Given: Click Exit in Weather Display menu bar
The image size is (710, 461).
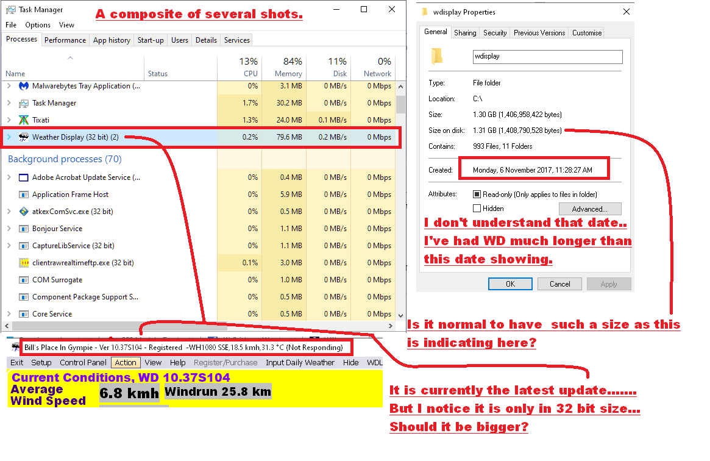Looking at the screenshot, I should (16, 363).
